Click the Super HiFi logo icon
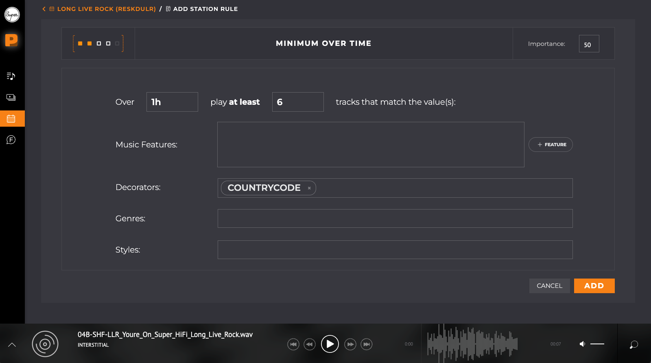651x363 pixels. [x=12, y=15]
